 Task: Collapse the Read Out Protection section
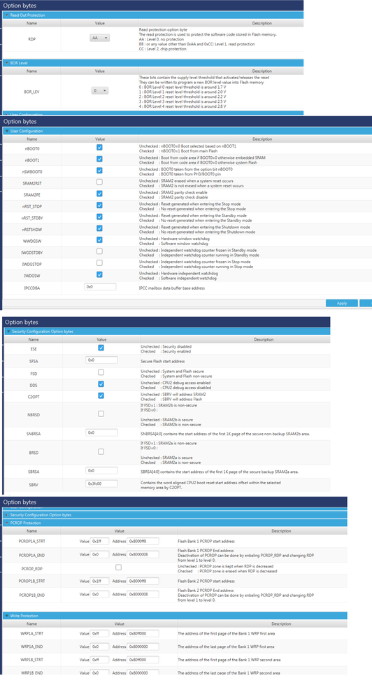152,15
